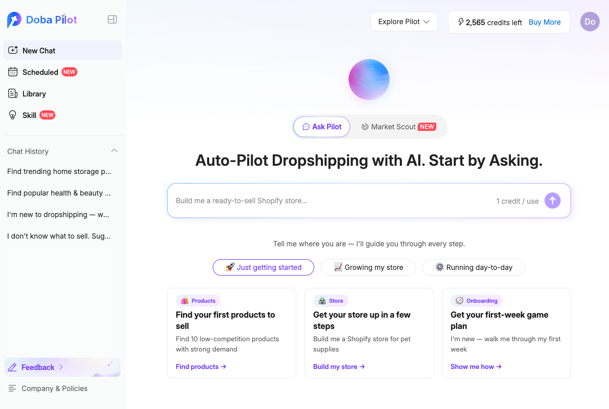Click the lightning credits icon
The height and width of the screenshot is (409, 609).
coord(461,22)
